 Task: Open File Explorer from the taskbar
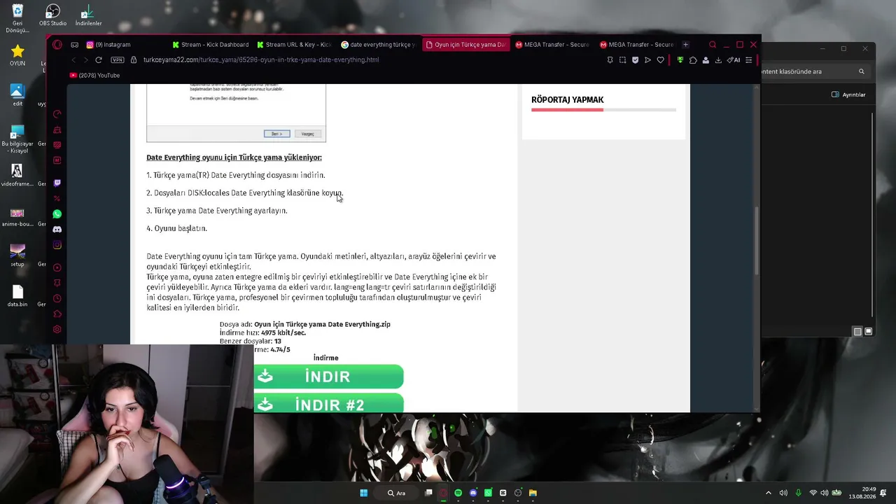(533, 493)
